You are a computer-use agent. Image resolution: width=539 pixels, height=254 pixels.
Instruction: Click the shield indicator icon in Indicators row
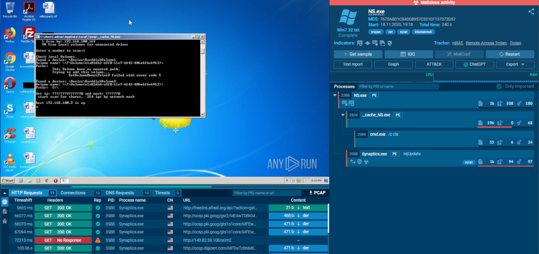(x=390, y=43)
